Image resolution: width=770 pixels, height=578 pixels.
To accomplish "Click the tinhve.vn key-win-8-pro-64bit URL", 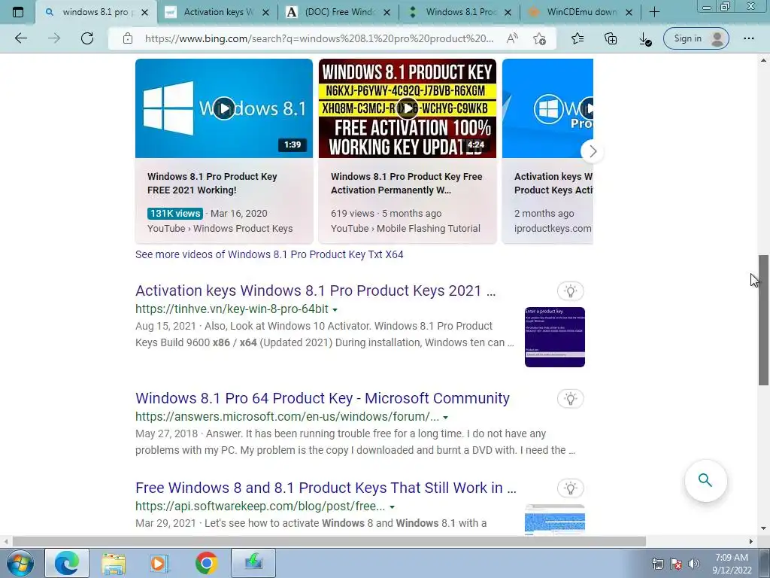I will [x=232, y=309].
